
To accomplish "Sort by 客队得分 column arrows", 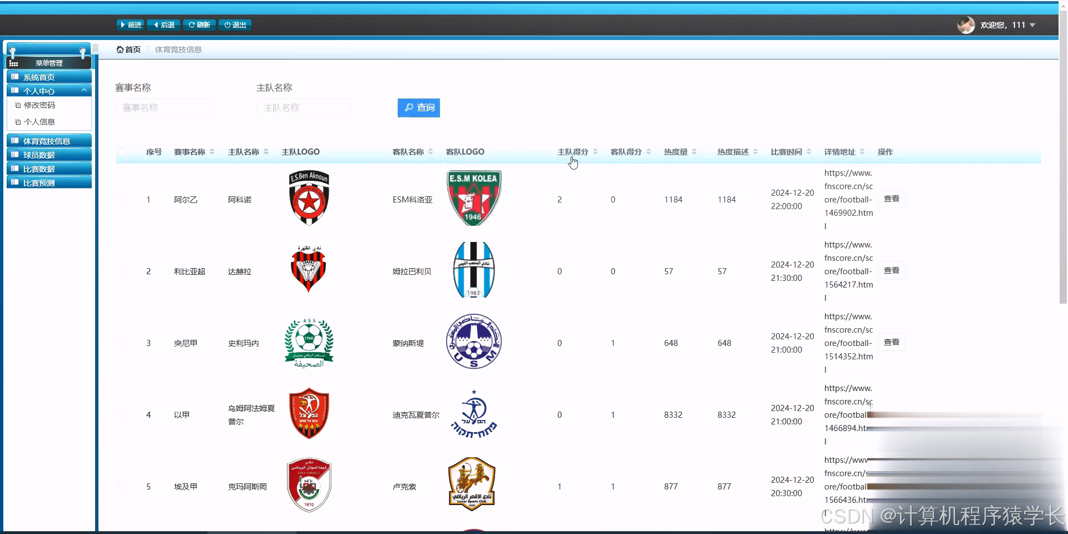I will tap(649, 152).
